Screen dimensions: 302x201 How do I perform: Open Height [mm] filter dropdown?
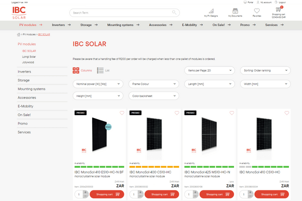(98, 96)
